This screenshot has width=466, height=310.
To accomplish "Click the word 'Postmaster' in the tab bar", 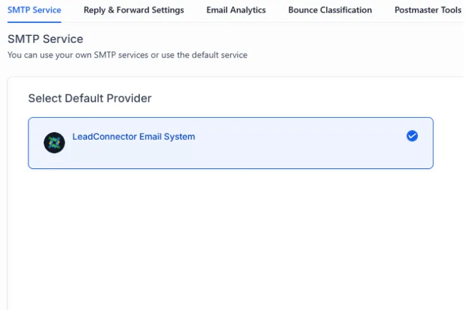I will pyautogui.click(x=417, y=10).
